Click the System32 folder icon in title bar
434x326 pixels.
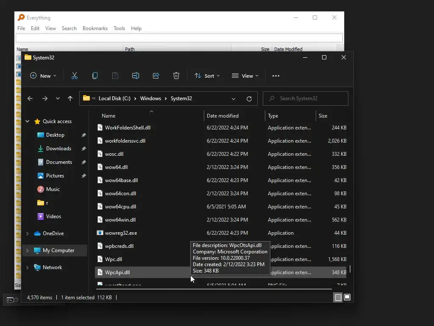point(28,57)
